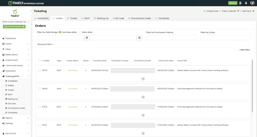Image resolution: width=257 pixels, height=137 pixels.
Task: Click the support agent icon in header
Action: (240, 3)
